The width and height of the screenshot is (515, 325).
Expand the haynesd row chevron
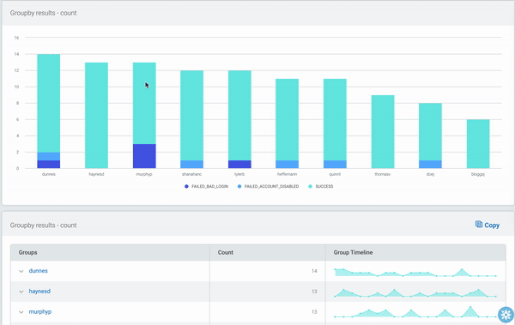coord(21,292)
